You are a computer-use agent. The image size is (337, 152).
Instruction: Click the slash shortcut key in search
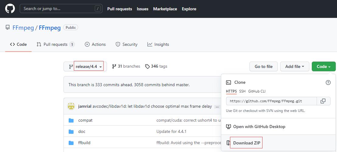coord(98,9)
